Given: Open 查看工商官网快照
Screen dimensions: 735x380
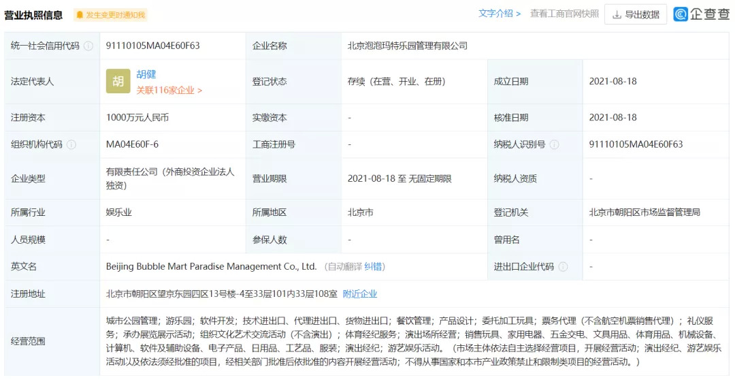Looking at the screenshot, I should (x=564, y=14).
